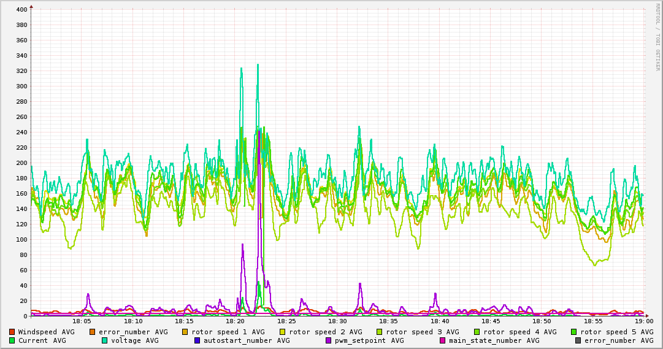
Task: Click the "Windspeed AVG" legend label
Action: pyautogui.click(x=46, y=332)
